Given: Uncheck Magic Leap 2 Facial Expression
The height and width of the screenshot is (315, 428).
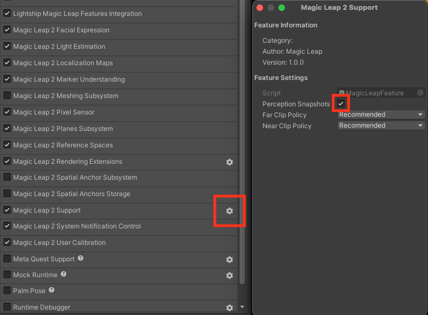Looking at the screenshot, I should coord(7,30).
